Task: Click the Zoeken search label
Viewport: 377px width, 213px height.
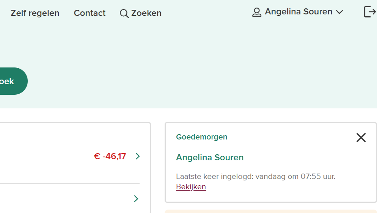Action: [146, 13]
